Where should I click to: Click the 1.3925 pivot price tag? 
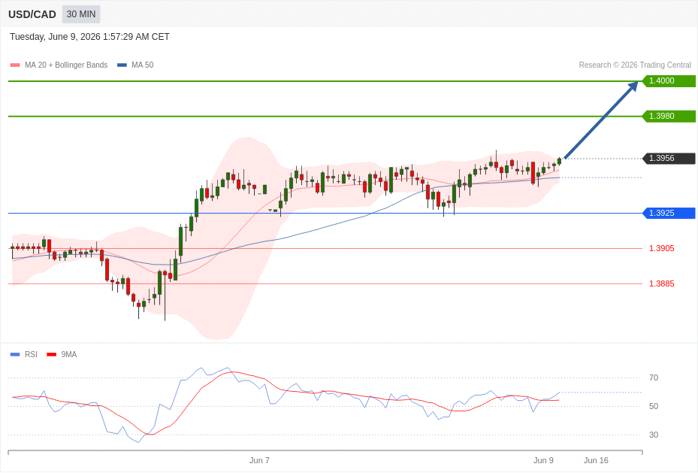[x=669, y=213]
